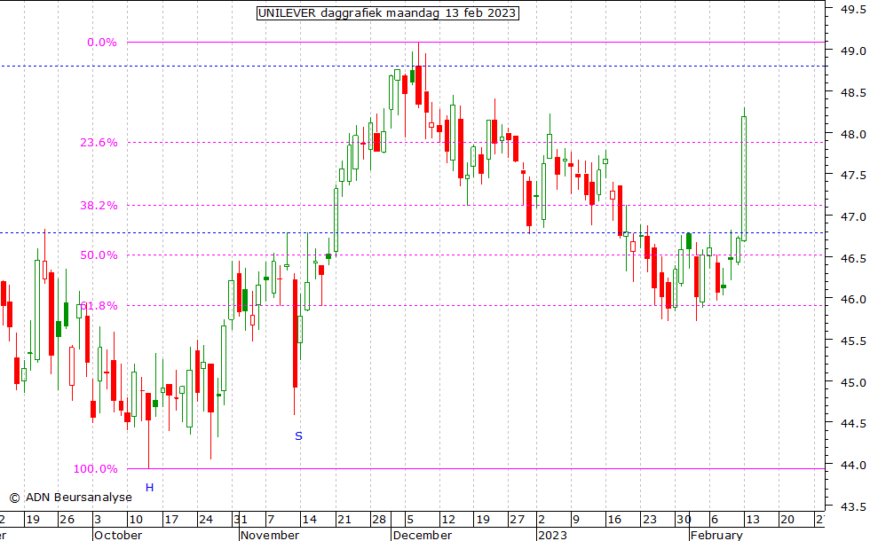Screen dimensions: 870x541
Task: Click the date label 17 in October
Action: click(x=171, y=520)
